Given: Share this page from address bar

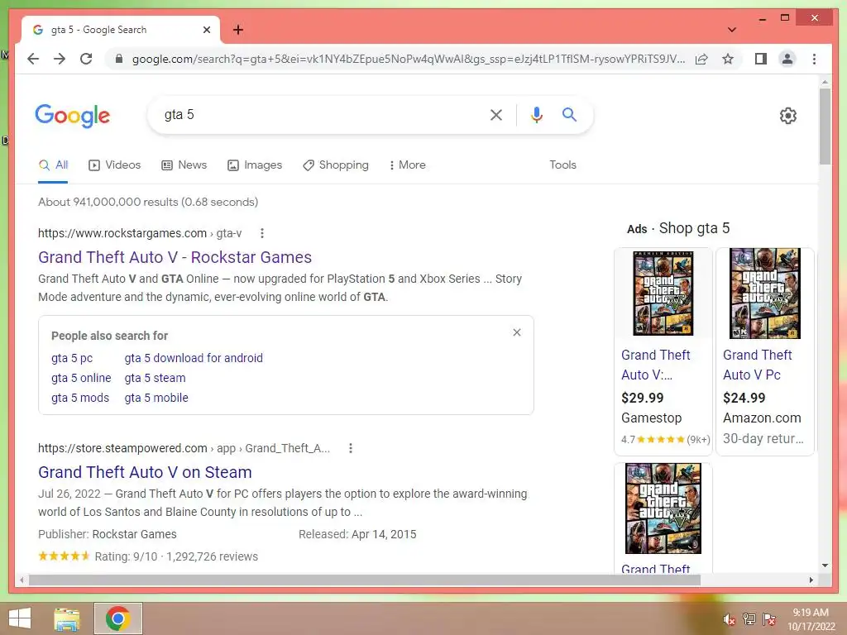Looking at the screenshot, I should [x=701, y=59].
